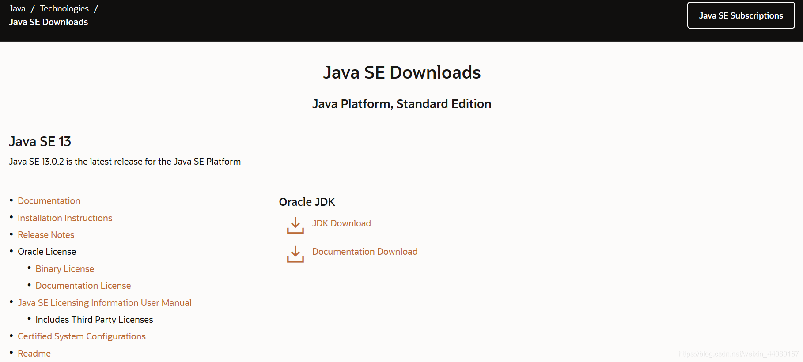This screenshot has width=803, height=362.
Task: Open the Documentation License link
Action: point(83,286)
